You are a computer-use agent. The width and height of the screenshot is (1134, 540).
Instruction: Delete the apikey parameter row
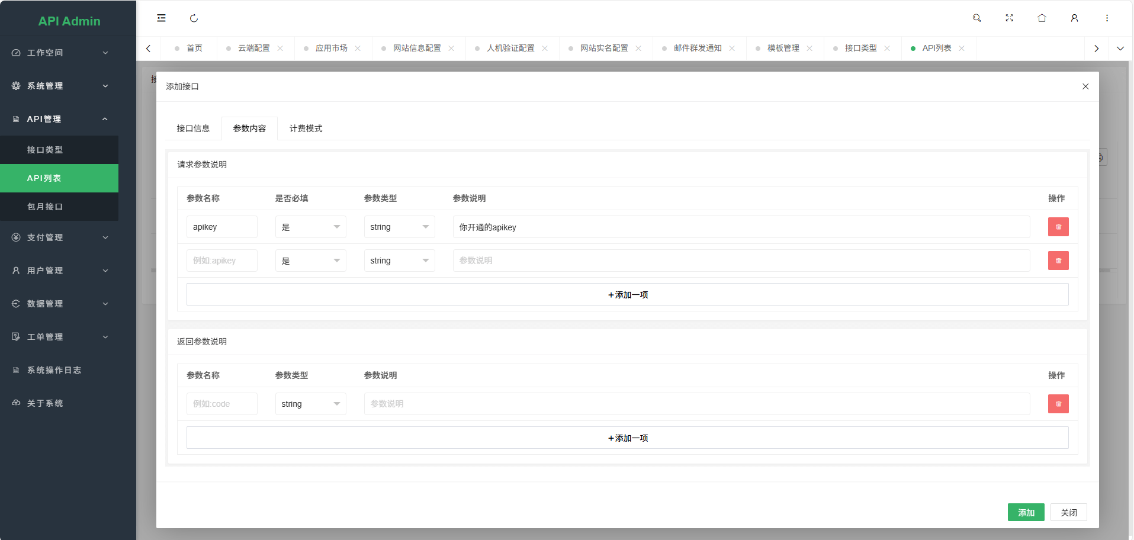coord(1058,227)
